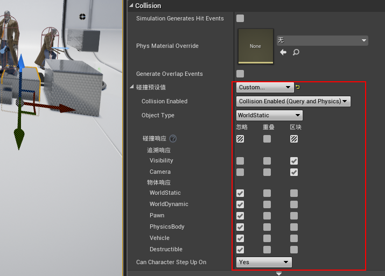Reset collision preset with yellow arrow icon
385x276 pixels.
coord(298,87)
